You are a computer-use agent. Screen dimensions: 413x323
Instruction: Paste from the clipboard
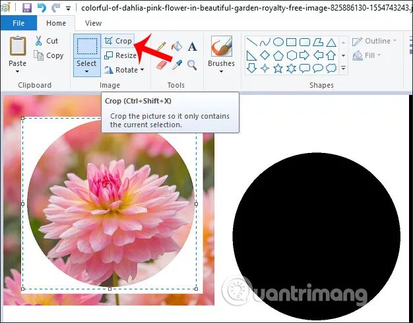tap(18, 46)
